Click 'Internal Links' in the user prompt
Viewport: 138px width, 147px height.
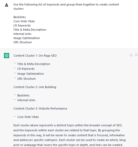22,34
